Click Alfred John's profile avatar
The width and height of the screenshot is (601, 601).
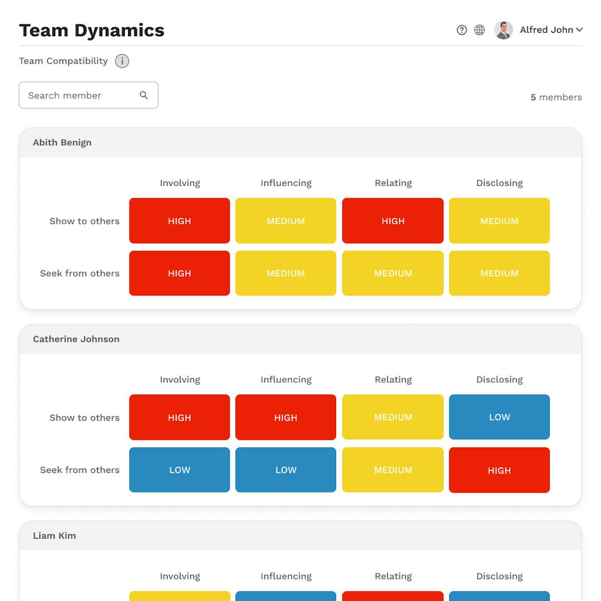[x=503, y=30]
